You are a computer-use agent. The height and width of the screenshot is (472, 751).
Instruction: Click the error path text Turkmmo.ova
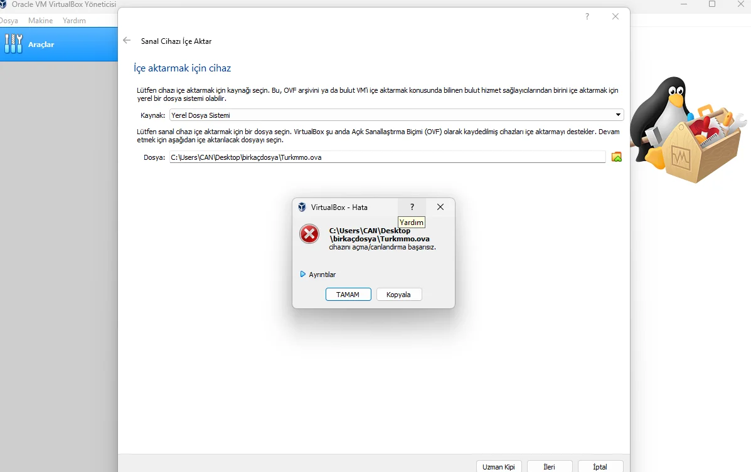tap(380, 234)
